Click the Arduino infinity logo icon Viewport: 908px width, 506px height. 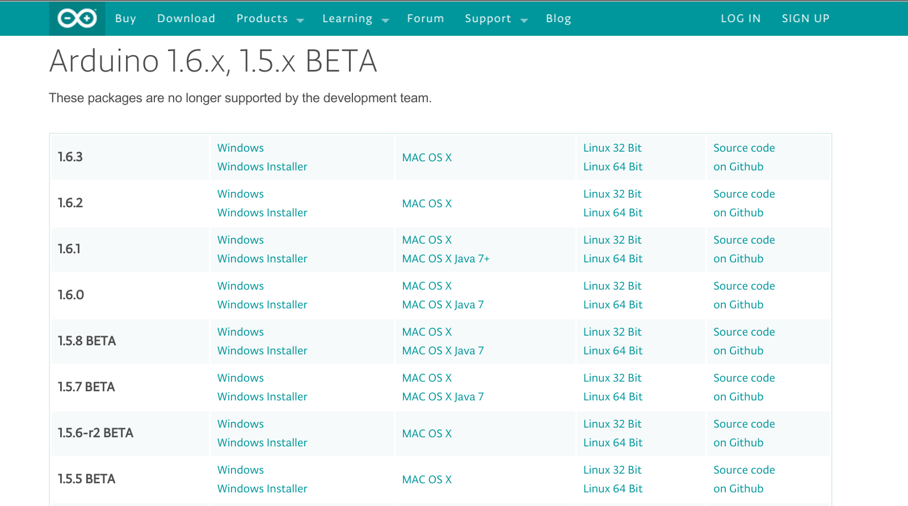[x=77, y=19]
